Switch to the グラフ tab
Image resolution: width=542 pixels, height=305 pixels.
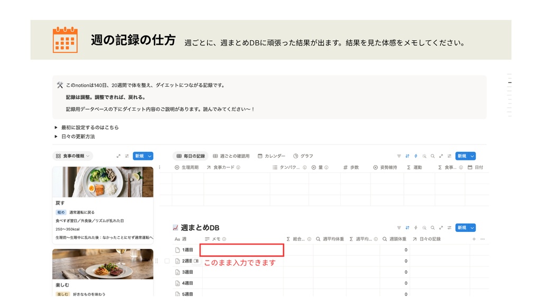click(303, 156)
